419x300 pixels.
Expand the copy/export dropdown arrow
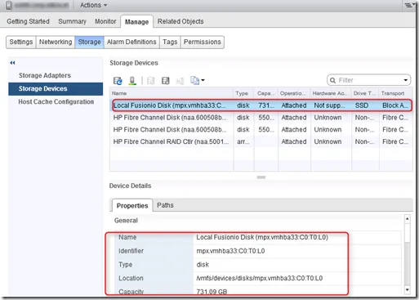[x=203, y=80]
